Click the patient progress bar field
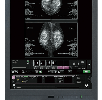 [x=19, y=68]
